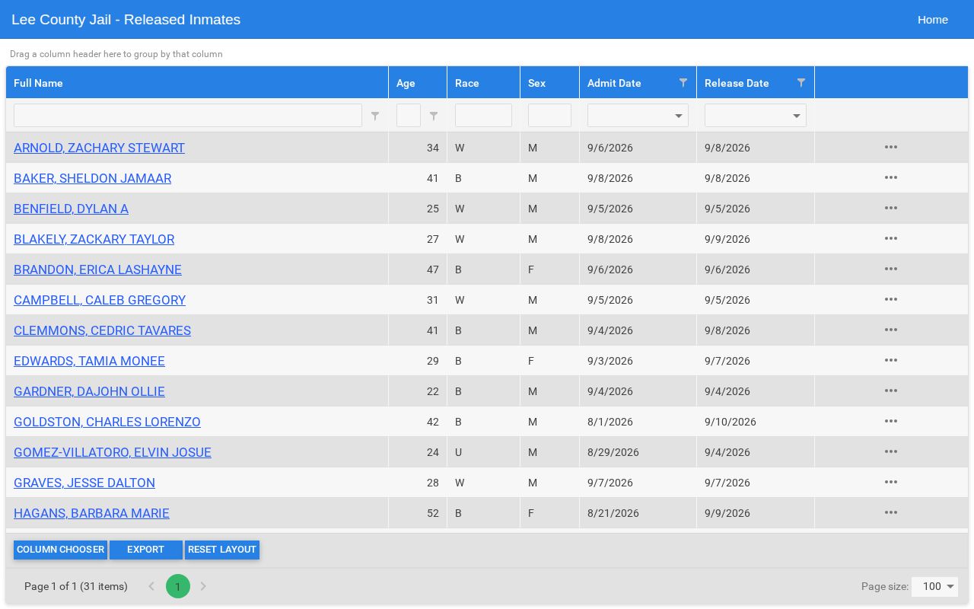
Task: Open the Admit Date header filter icon
Action: point(683,82)
